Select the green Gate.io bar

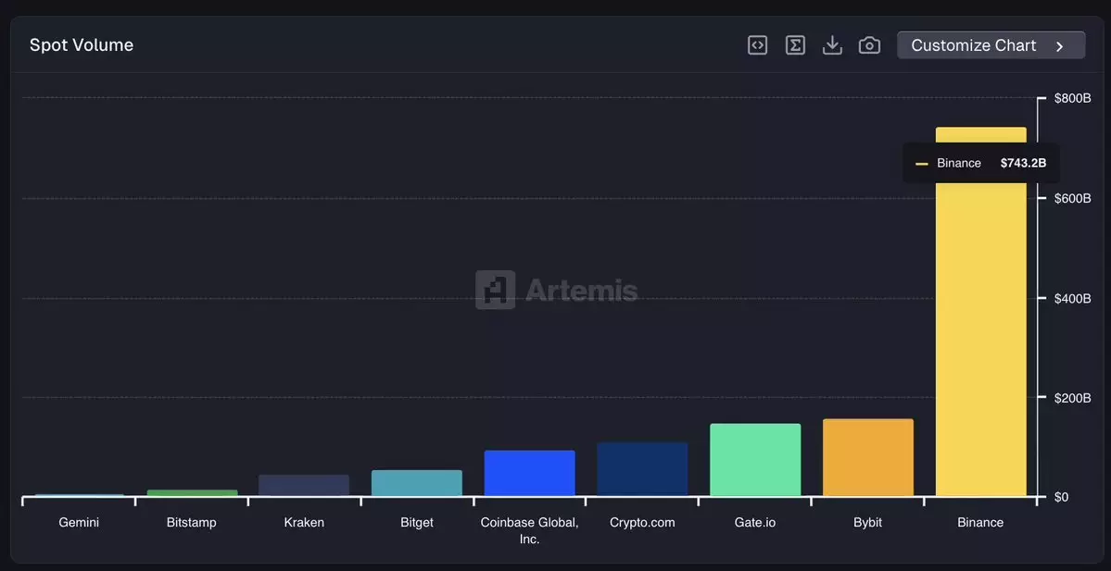pos(755,460)
